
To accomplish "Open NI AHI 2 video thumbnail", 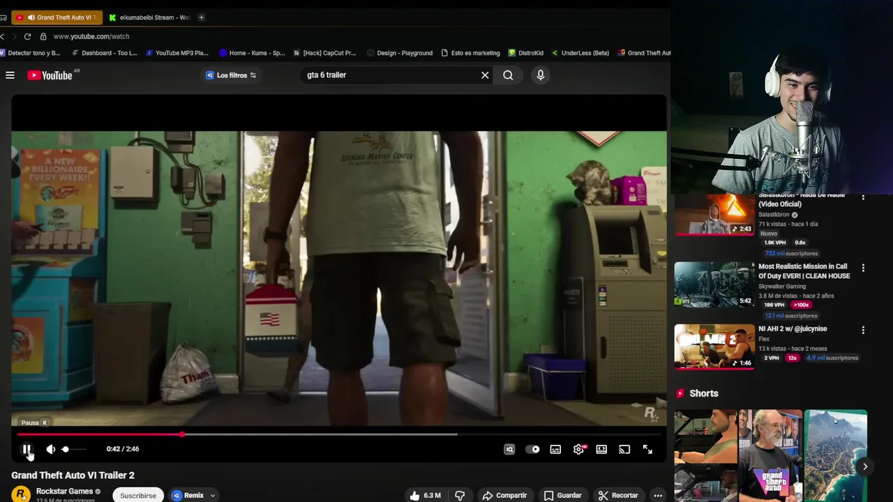I will [714, 347].
